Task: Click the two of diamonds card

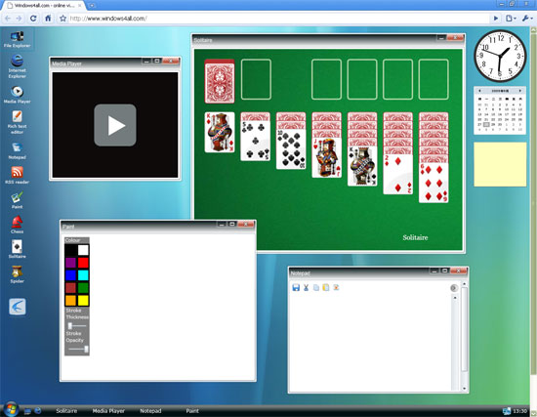Action: click(x=398, y=175)
